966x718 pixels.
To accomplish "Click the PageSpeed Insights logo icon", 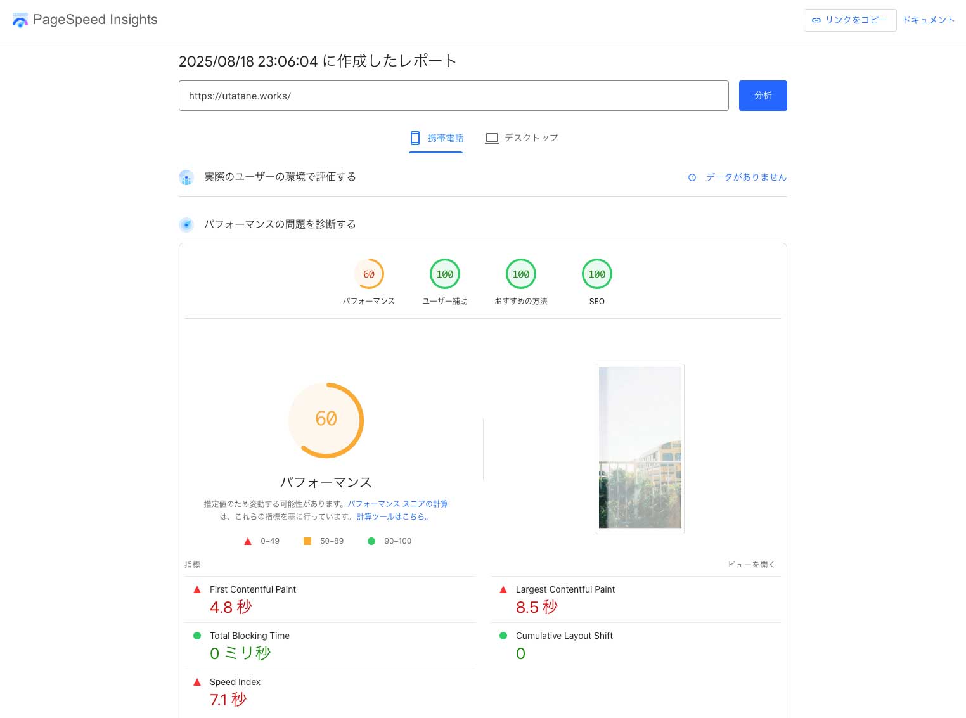I will click(20, 20).
